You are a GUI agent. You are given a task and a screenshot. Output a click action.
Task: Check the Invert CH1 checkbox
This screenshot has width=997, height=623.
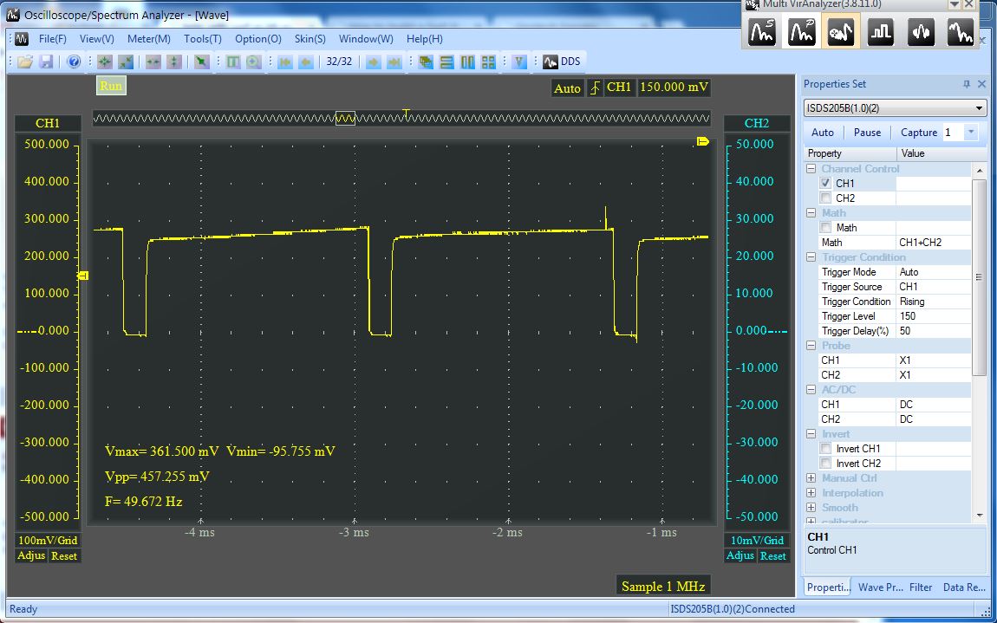[825, 449]
